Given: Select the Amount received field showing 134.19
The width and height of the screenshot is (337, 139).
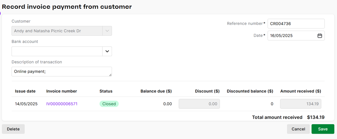Looking at the screenshot, I should pyautogui.click(x=301, y=104).
